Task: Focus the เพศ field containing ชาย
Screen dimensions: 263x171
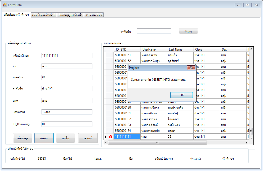Action: point(67,101)
